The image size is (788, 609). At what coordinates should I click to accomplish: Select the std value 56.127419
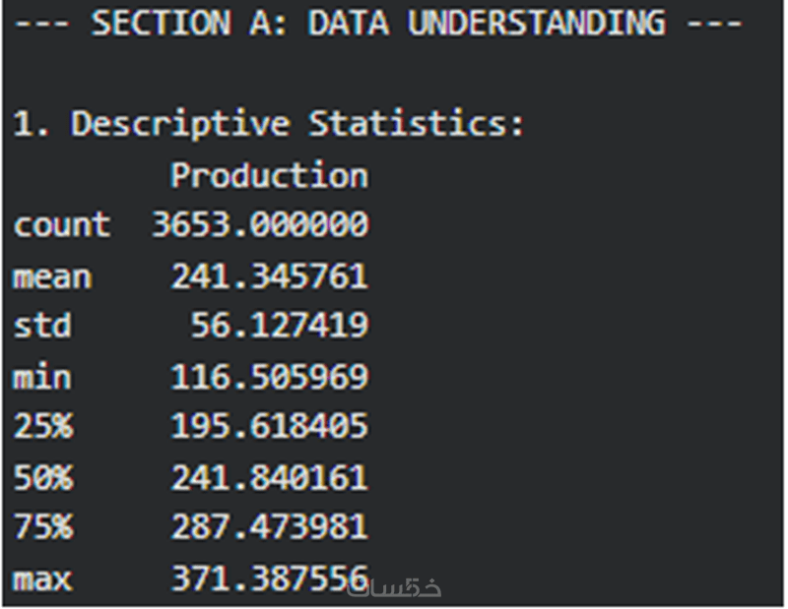pos(279,327)
